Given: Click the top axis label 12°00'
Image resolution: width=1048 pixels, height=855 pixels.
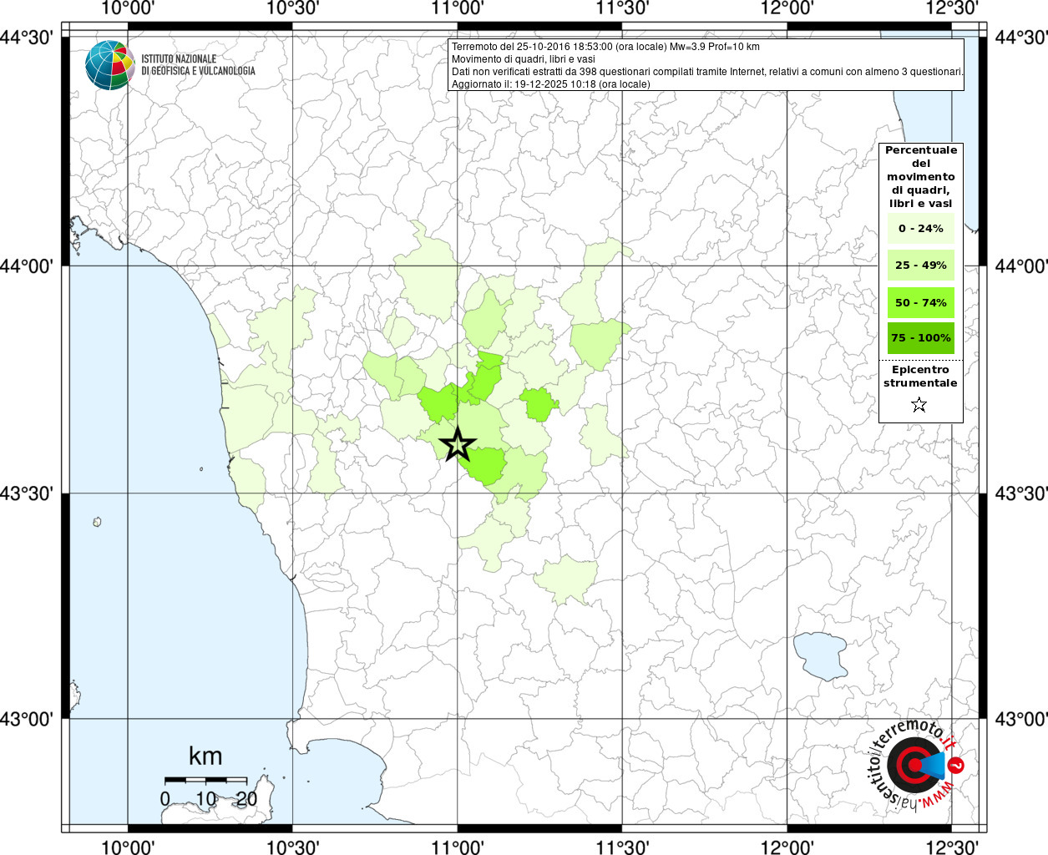Looking at the screenshot, I should [x=787, y=8].
